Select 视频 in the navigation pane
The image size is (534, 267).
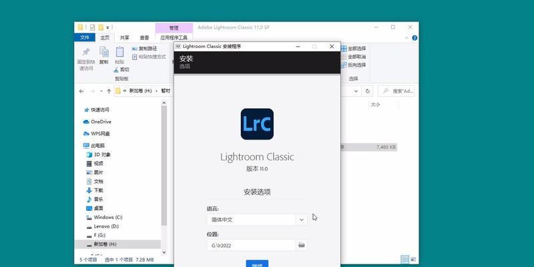coord(98,164)
